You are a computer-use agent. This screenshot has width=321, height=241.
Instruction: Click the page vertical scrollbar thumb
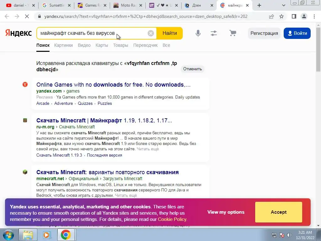318,49
